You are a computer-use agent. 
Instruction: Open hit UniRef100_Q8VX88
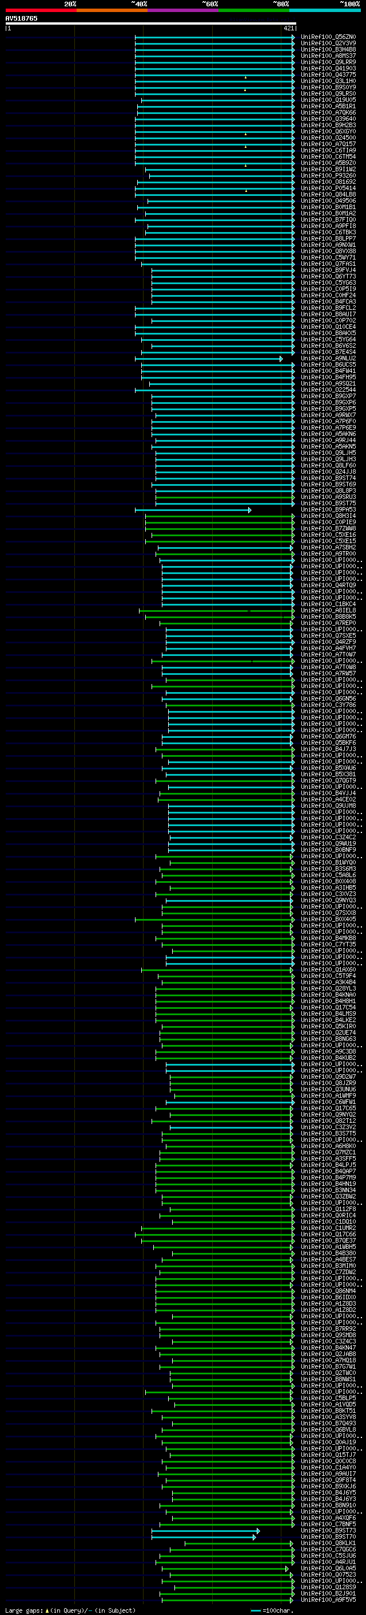[x=328, y=251]
